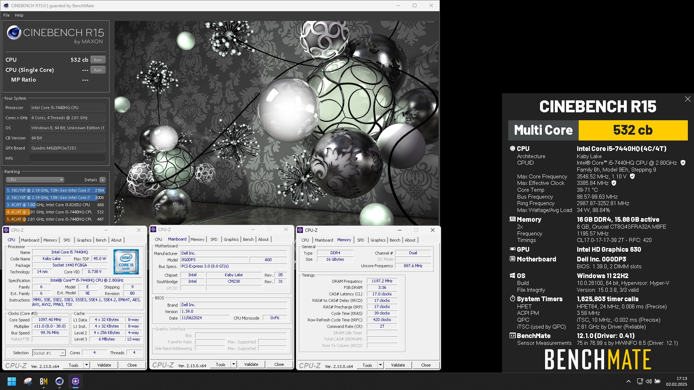
Task: Click Tools in first CPU-Z window
Action: (74, 365)
